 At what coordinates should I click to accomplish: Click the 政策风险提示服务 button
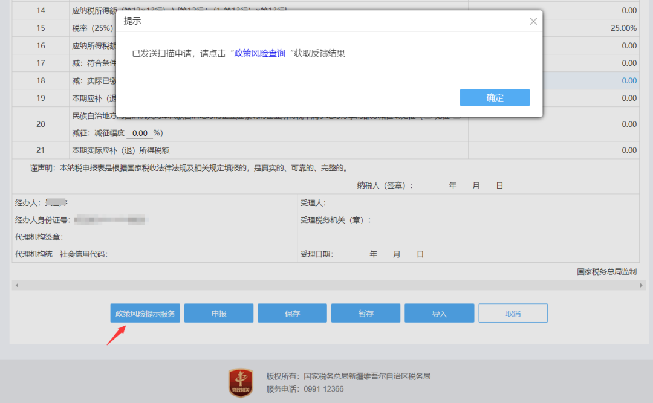tap(145, 313)
